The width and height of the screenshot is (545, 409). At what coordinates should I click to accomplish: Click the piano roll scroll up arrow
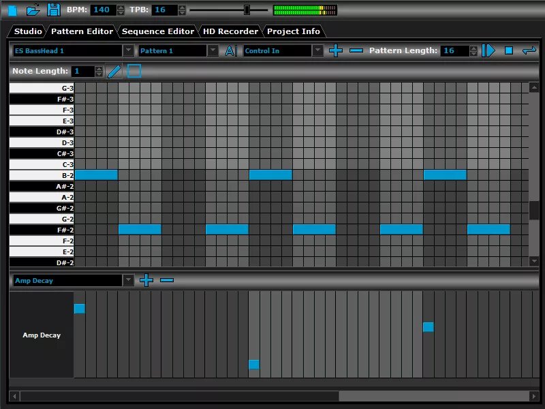pyautogui.click(x=534, y=87)
